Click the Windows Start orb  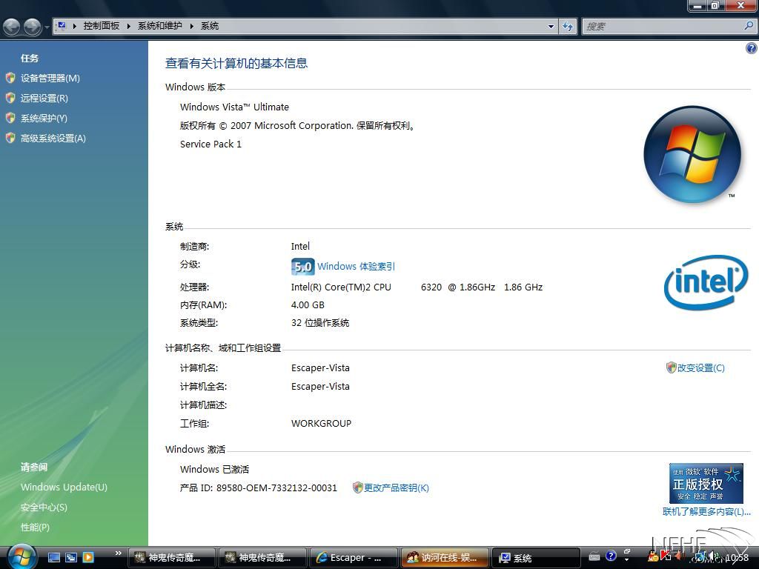point(21,556)
